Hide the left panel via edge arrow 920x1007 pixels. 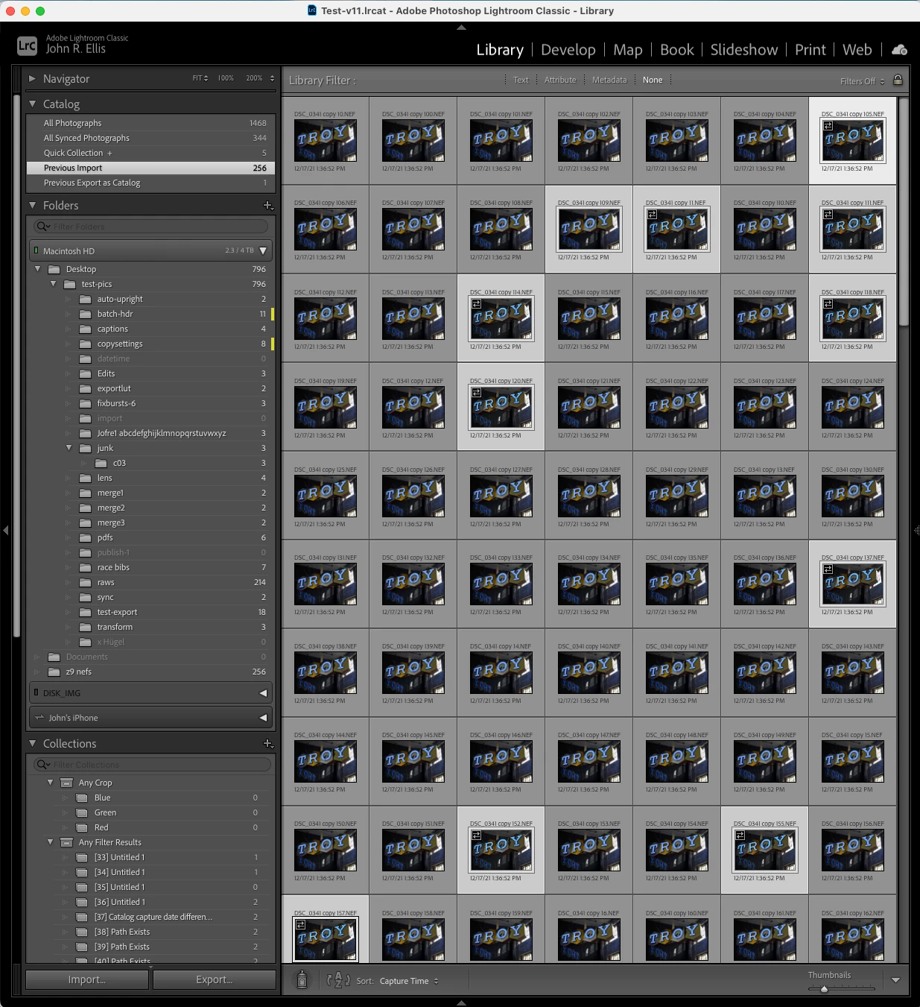click(x=6, y=530)
